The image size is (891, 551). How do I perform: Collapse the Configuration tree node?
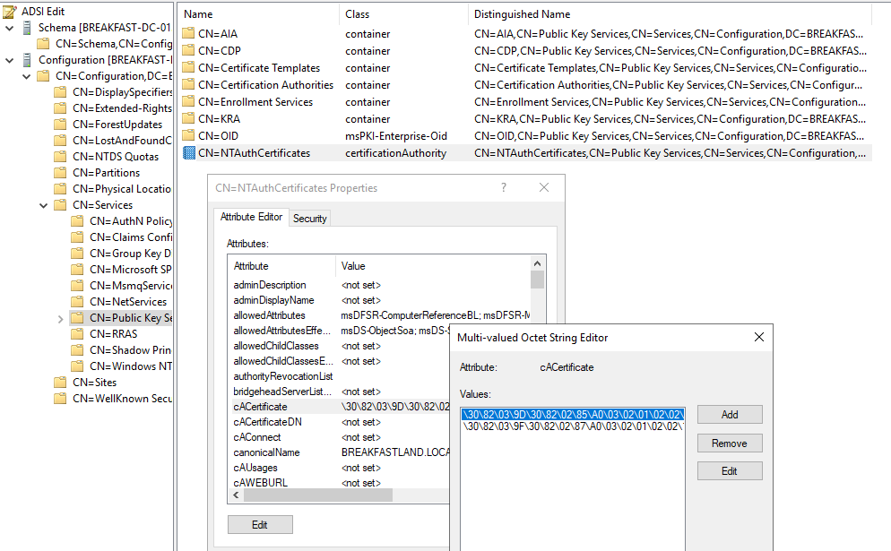pyautogui.click(x=9, y=60)
